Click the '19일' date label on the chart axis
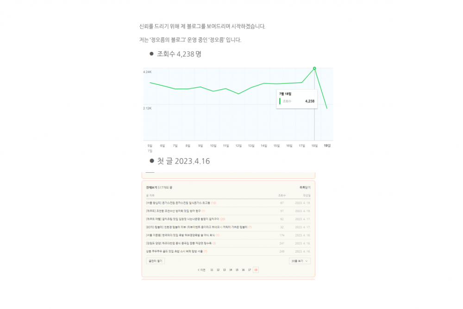This screenshot has height=309, width=463. point(327,145)
